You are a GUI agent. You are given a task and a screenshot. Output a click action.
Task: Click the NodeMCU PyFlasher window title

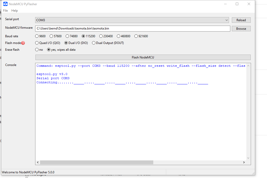[23, 4]
